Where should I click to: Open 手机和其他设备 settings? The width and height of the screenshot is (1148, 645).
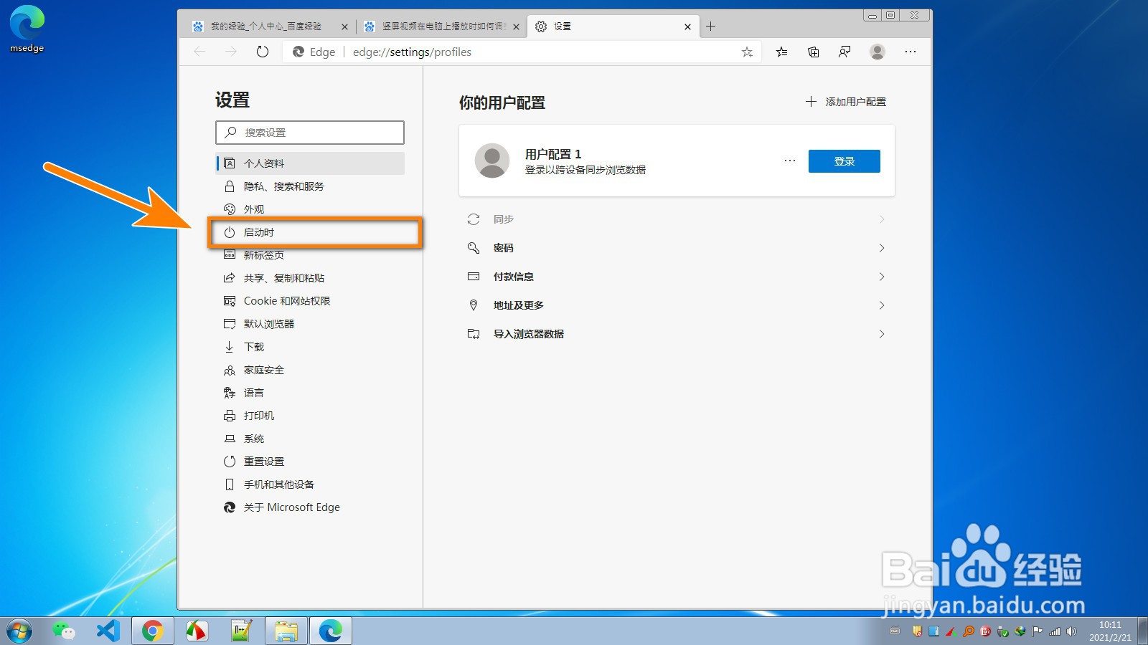[x=310, y=484]
